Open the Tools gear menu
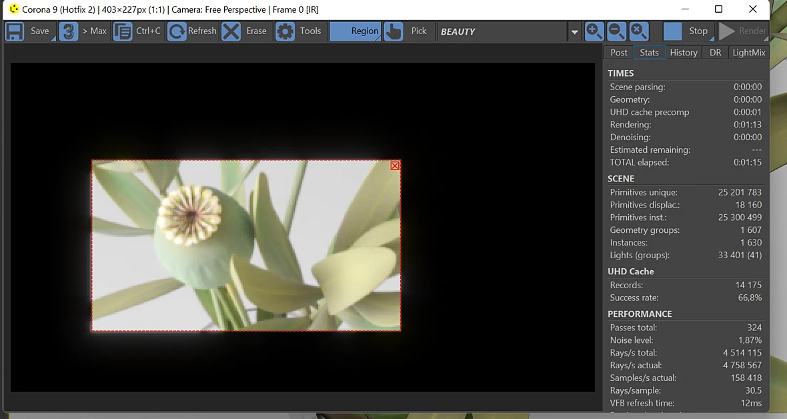Viewport: 787px width, 419px height. pos(299,31)
